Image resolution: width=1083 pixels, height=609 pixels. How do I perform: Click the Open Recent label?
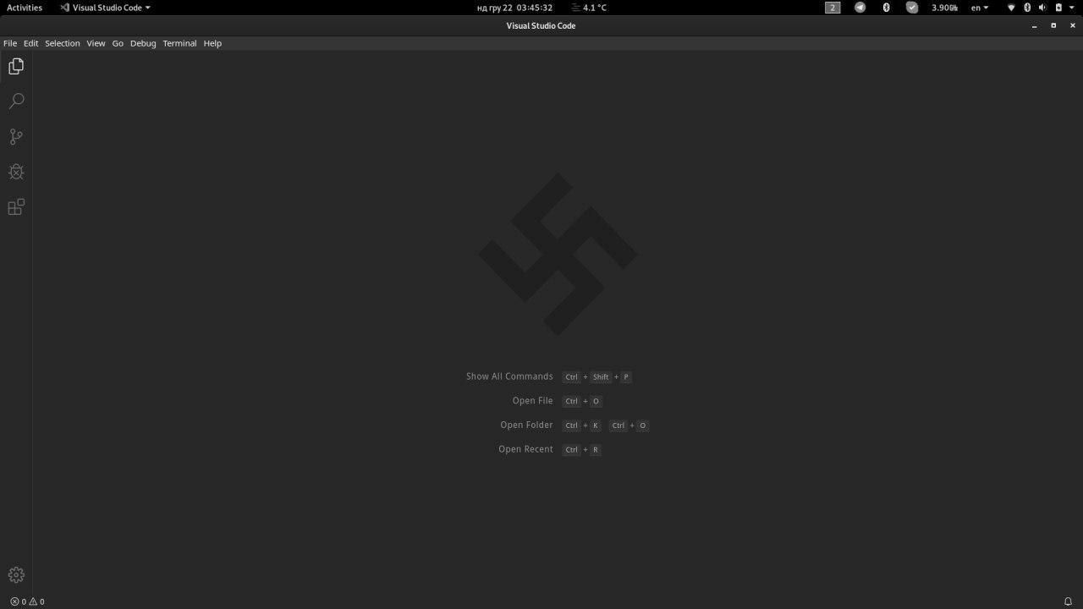[x=525, y=449]
